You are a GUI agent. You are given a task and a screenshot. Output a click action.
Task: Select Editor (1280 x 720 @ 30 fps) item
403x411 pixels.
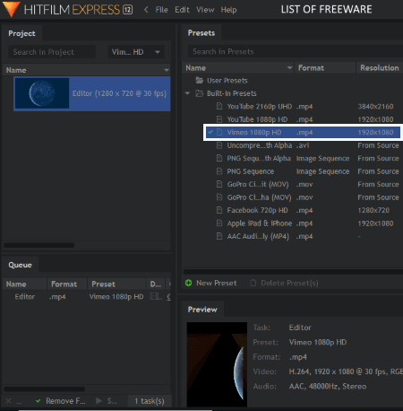(92, 93)
